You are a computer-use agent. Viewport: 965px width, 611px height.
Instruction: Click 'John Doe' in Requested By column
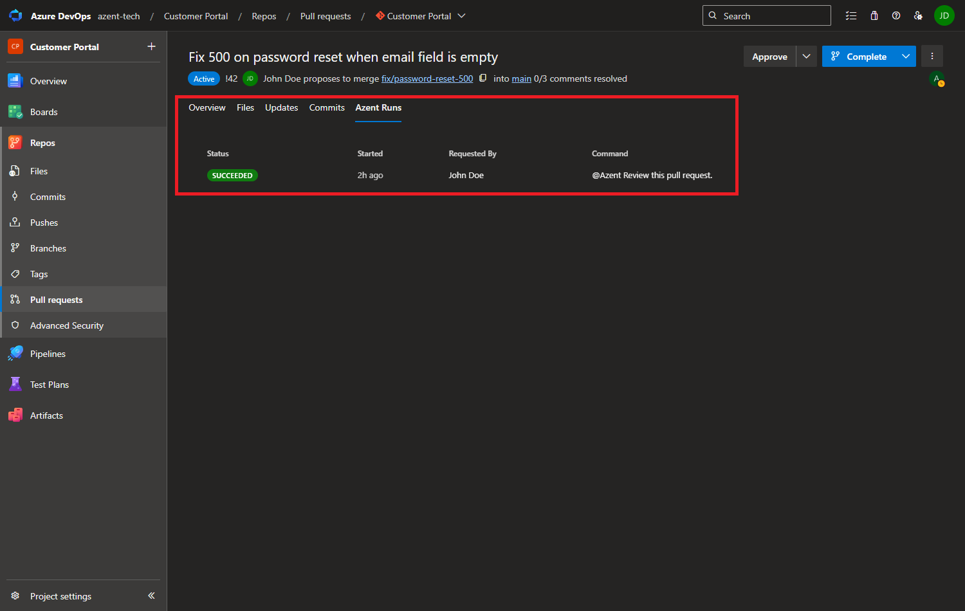point(466,175)
